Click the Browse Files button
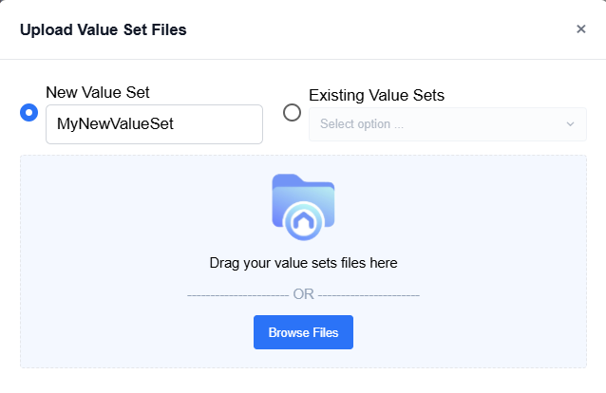Viewport: 606px width, 393px height. [303, 332]
